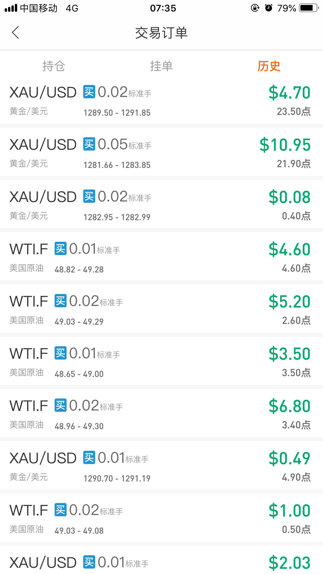Tap 买 badge on $3.50 WTI.F order

pos(61,353)
